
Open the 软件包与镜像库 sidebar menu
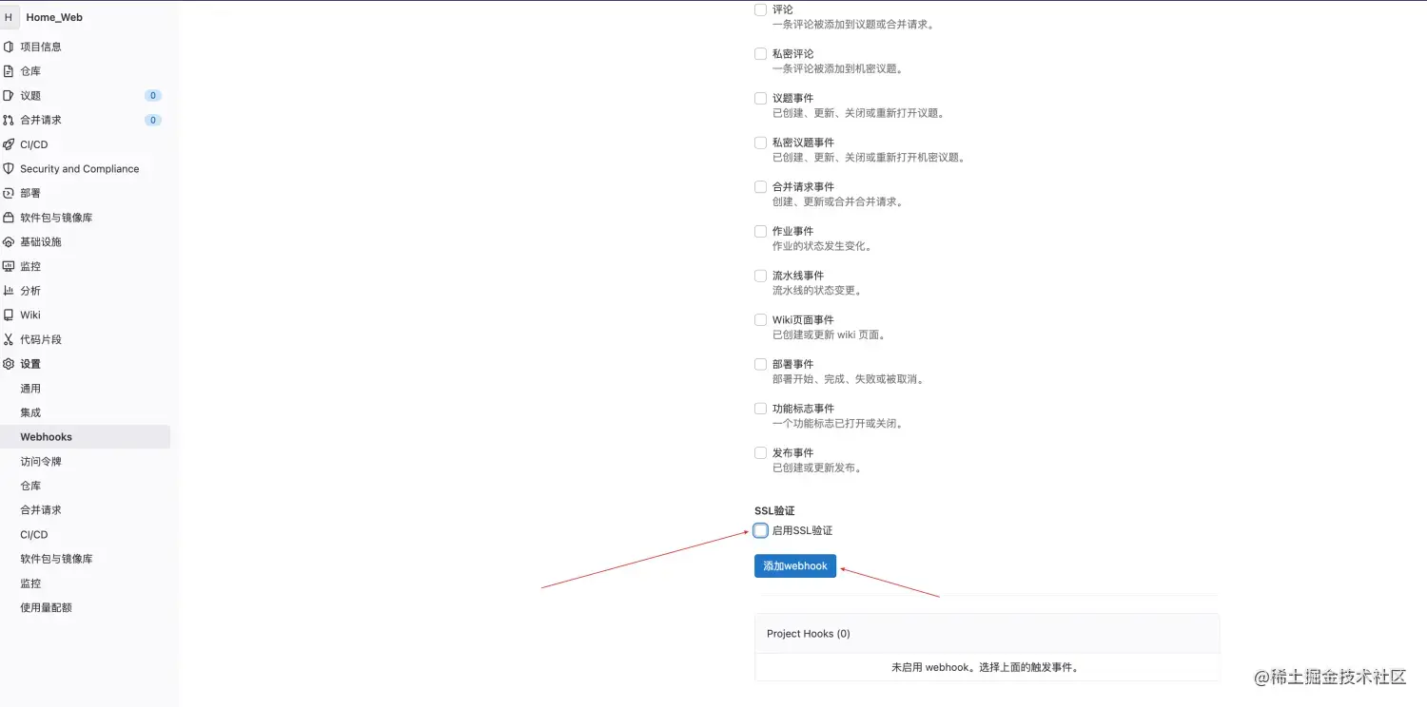tap(56, 218)
